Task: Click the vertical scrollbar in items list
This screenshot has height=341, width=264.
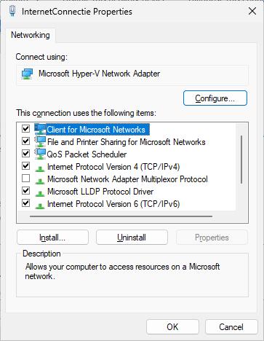Action: [241, 160]
